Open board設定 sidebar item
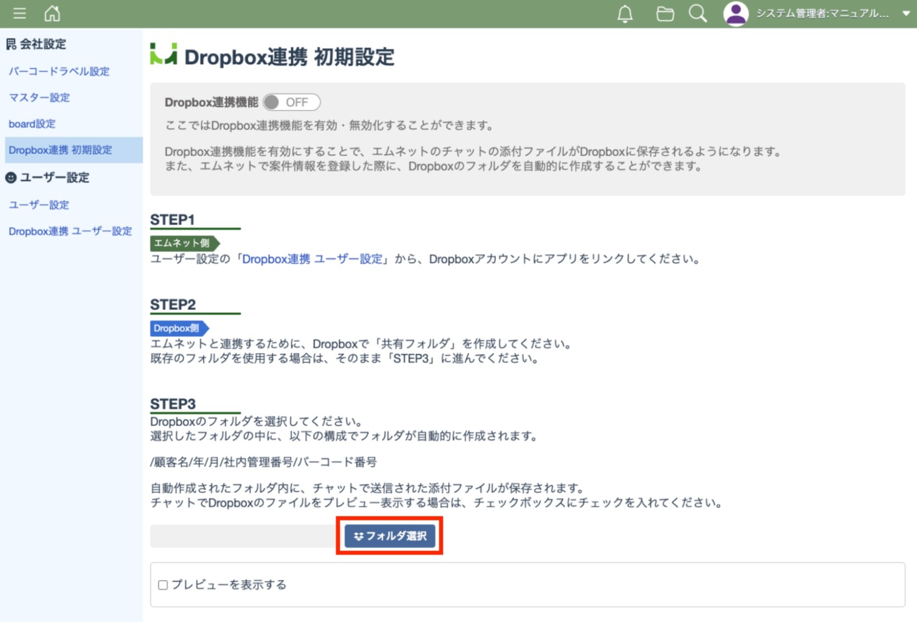 pos(32,124)
